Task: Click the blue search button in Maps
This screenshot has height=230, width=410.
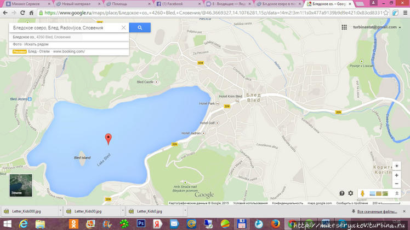Action: coord(140,27)
